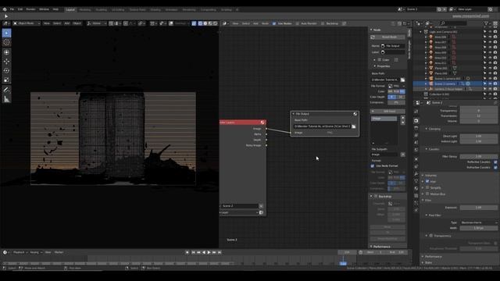Viewport: 500px width, 281px height.
Task: Switch to the Shading workspace tab
Action: pyautogui.click(x=155, y=9)
